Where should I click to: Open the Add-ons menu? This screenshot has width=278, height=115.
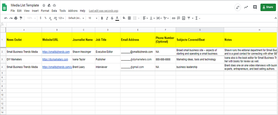tap(73, 11)
